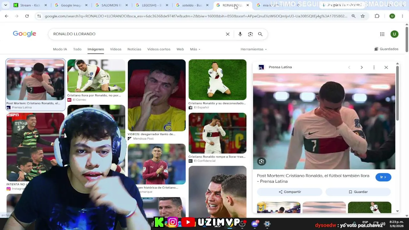Select the Web results tab
The width and height of the screenshot is (409, 230).
click(180, 49)
